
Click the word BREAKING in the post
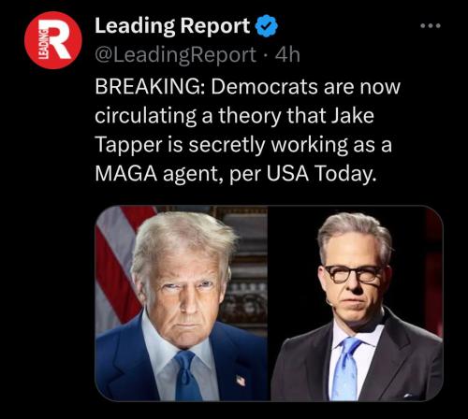[150, 86]
